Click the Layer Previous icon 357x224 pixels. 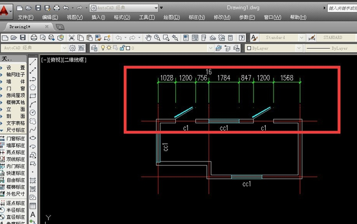pyautogui.click(x=227, y=48)
